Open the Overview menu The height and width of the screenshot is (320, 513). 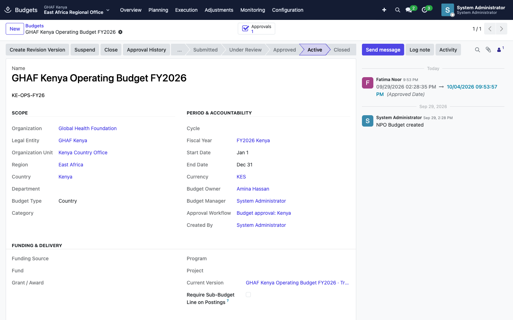(x=131, y=10)
